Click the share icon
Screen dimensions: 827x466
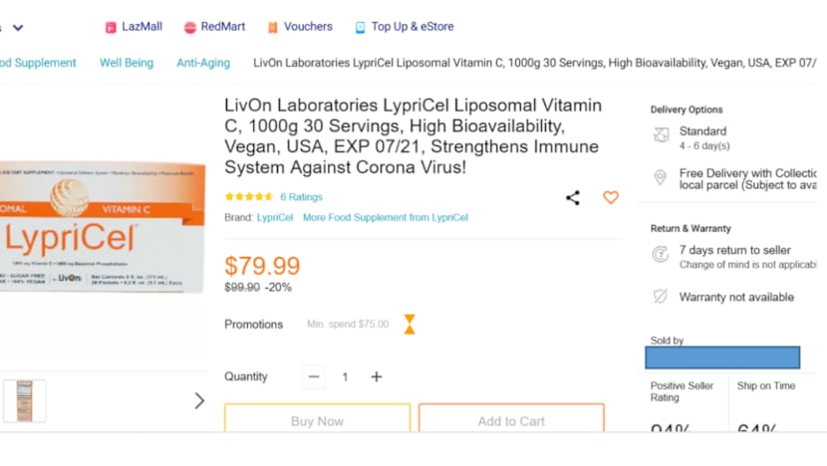pyautogui.click(x=573, y=198)
